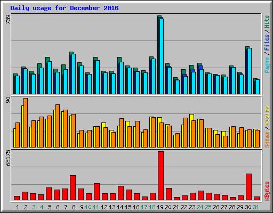The image size is (273, 213).
Task: Click day label 21
Action: point(176,207)
